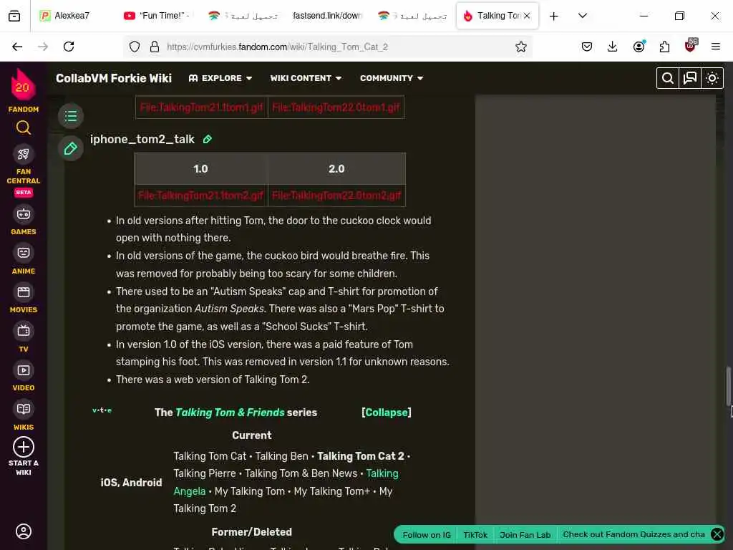Open the Firefox Pocket save icon
The height and width of the screenshot is (550, 733).
point(587,47)
